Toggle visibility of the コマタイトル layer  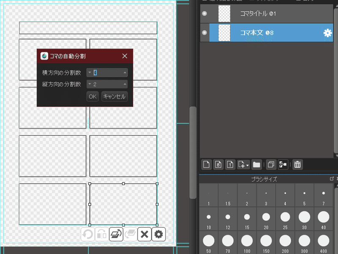coord(204,14)
